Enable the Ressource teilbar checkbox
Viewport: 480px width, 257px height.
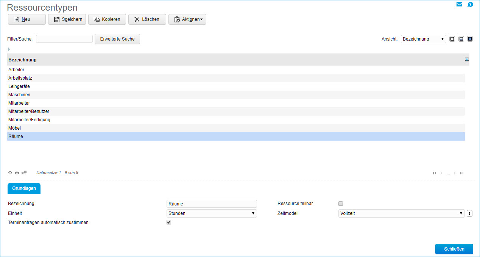tap(341, 204)
